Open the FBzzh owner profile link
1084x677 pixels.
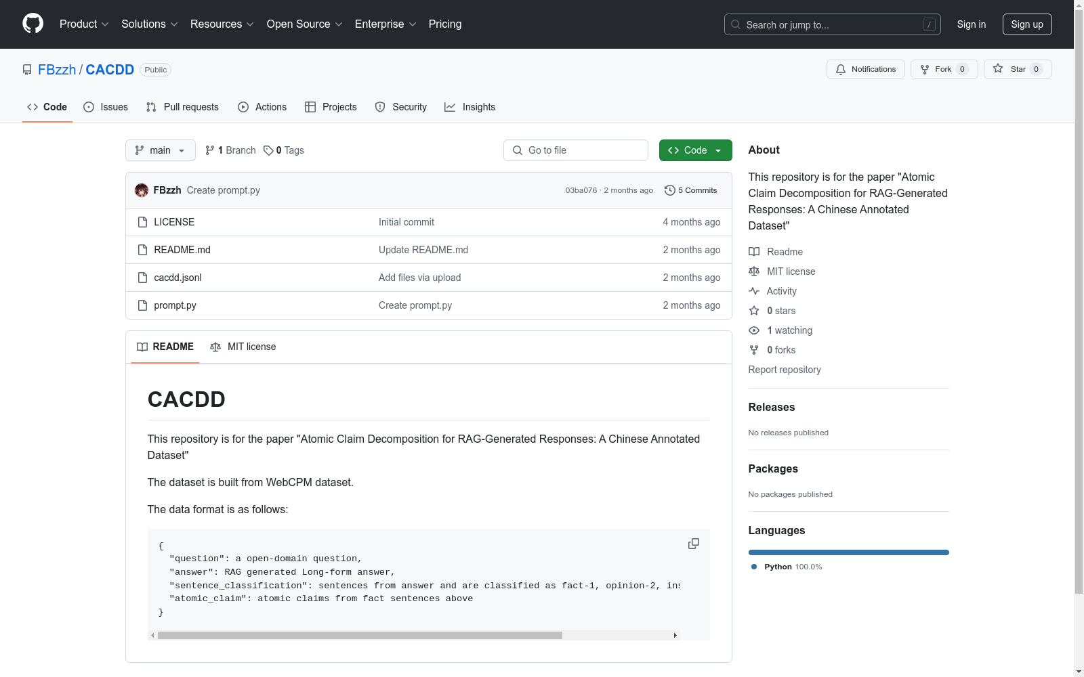(x=57, y=70)
